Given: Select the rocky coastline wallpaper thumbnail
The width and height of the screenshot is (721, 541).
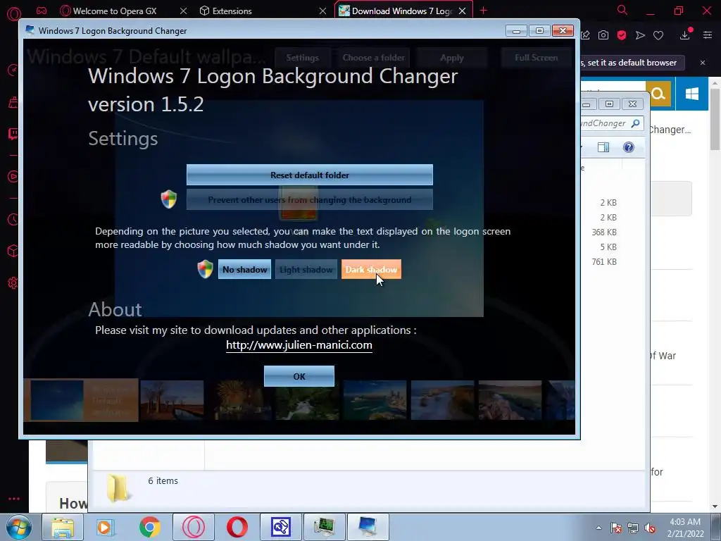Looking at the screenshot, I should pos(510,400).
